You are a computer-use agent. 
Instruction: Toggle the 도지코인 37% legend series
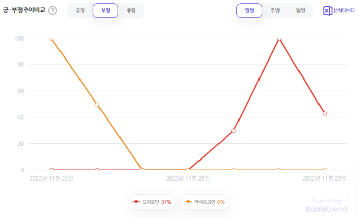click(x=152, y=202)
